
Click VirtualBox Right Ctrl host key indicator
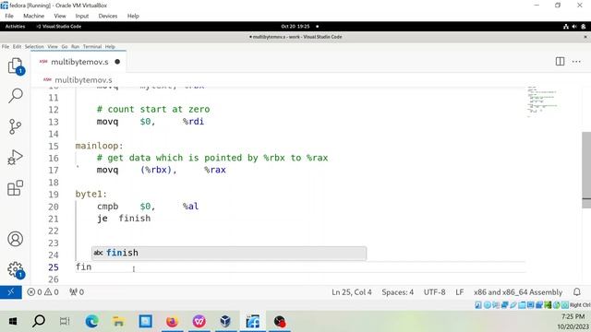[x=580, y=305]
